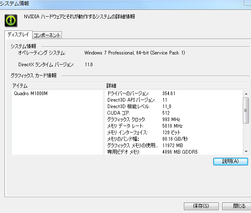
Task: Click driver version value 354.61
Action: click(x=169, y=93)
